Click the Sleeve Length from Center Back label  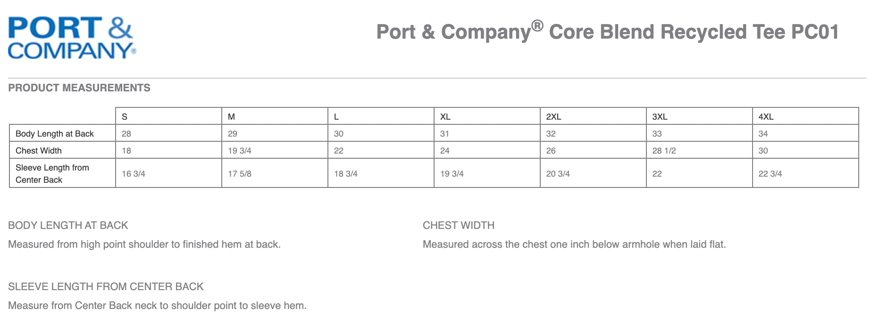52,173
